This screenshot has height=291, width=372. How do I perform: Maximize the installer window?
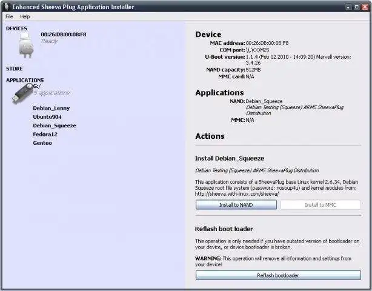coord(356,7)
